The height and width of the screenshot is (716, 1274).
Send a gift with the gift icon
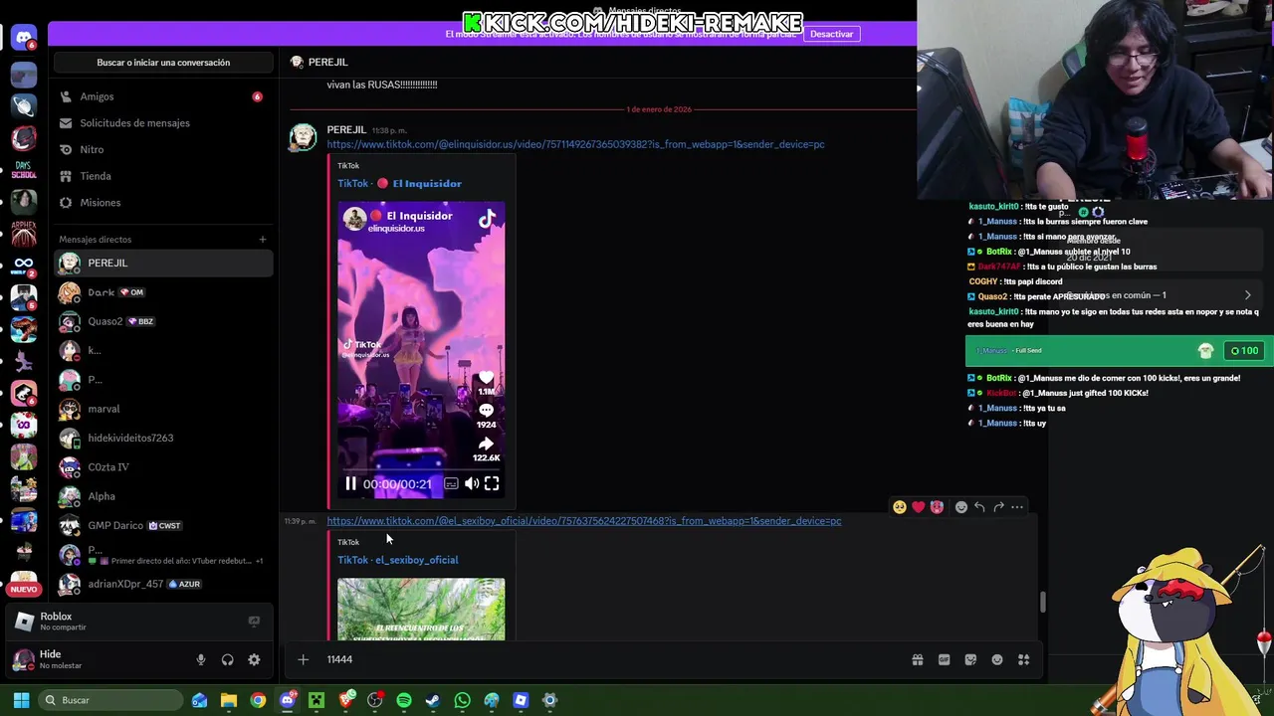918,659
